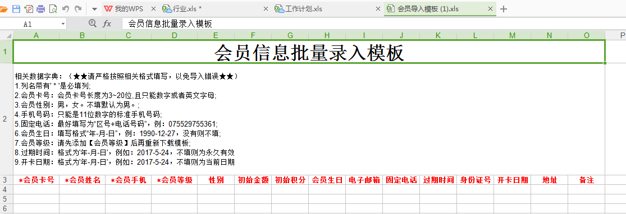626x214 pixels.
Task: Select the *会员卡号 header cell
Action: pos(36,180)
